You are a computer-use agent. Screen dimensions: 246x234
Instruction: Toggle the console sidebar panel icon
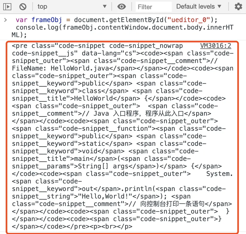click(7, 7)
